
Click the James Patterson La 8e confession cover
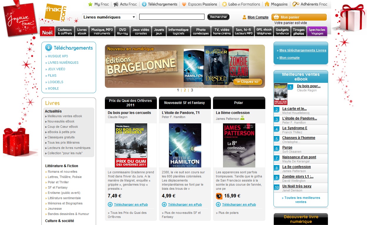pyautogui.click(x=239, y=145)
